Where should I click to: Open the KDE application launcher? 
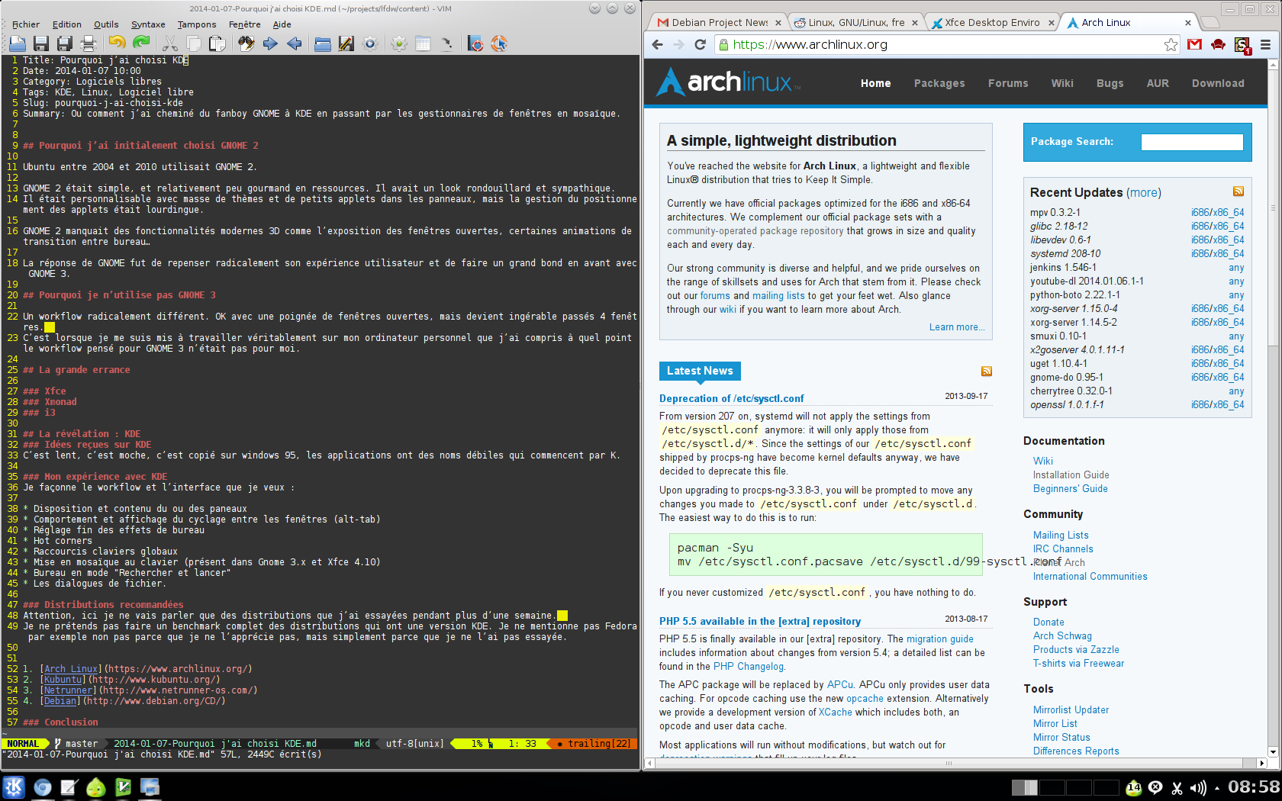pyautogui.click(x=14, y=787)
